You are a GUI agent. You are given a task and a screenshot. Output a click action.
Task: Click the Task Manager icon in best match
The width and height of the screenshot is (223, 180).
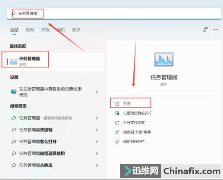click(13, 62)
